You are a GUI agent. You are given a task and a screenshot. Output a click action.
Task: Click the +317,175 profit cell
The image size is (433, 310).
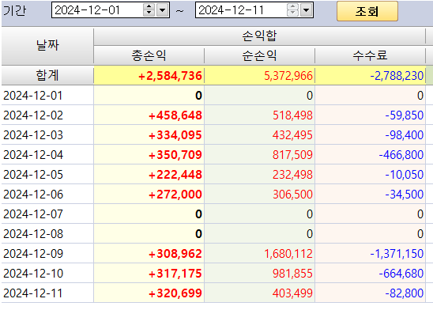click(149, 274)
